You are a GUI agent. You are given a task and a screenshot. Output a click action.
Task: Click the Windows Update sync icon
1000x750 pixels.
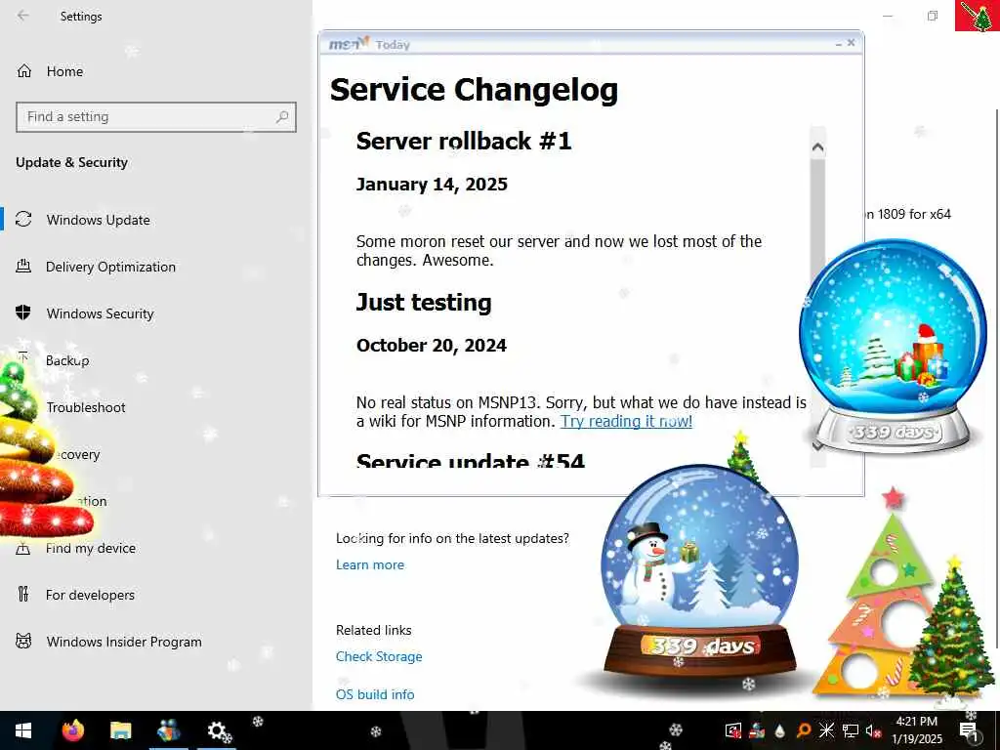click(23, 220)
